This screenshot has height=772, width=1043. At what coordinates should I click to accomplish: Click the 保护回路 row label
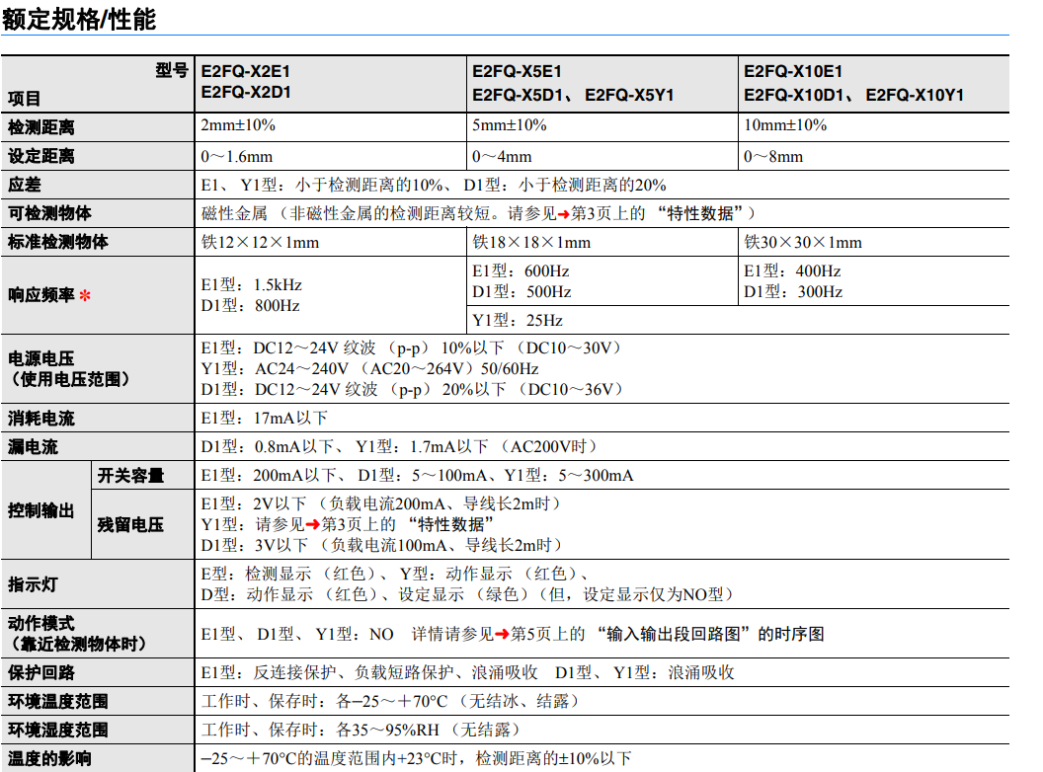click(41, 672)
